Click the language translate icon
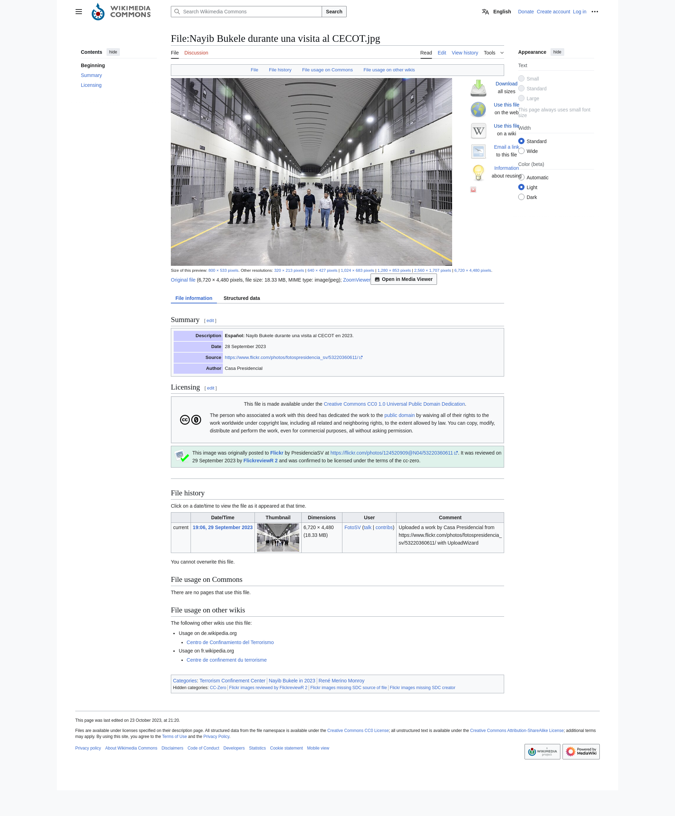 [x=485, y=12]
